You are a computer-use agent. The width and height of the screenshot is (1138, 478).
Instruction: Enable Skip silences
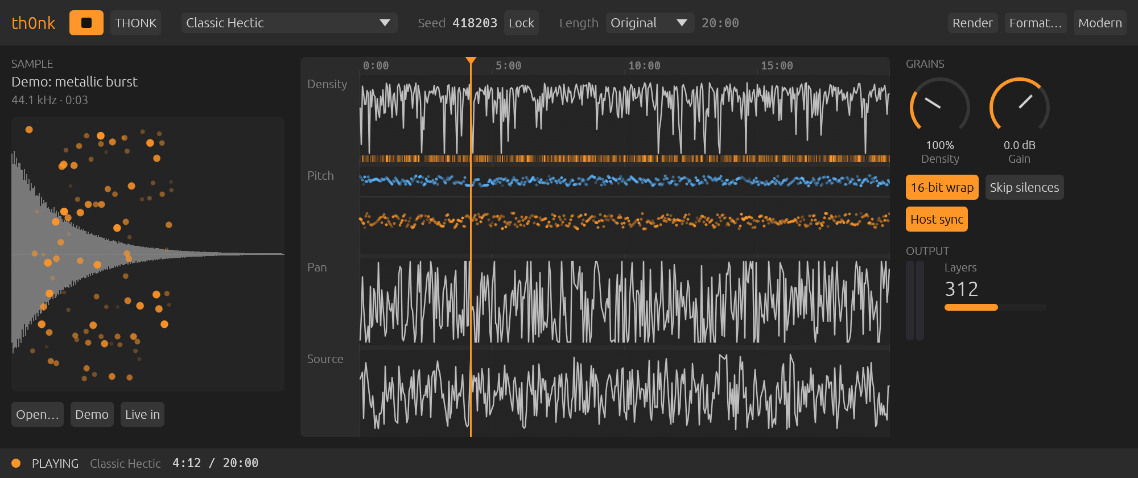click(1024, 187)
